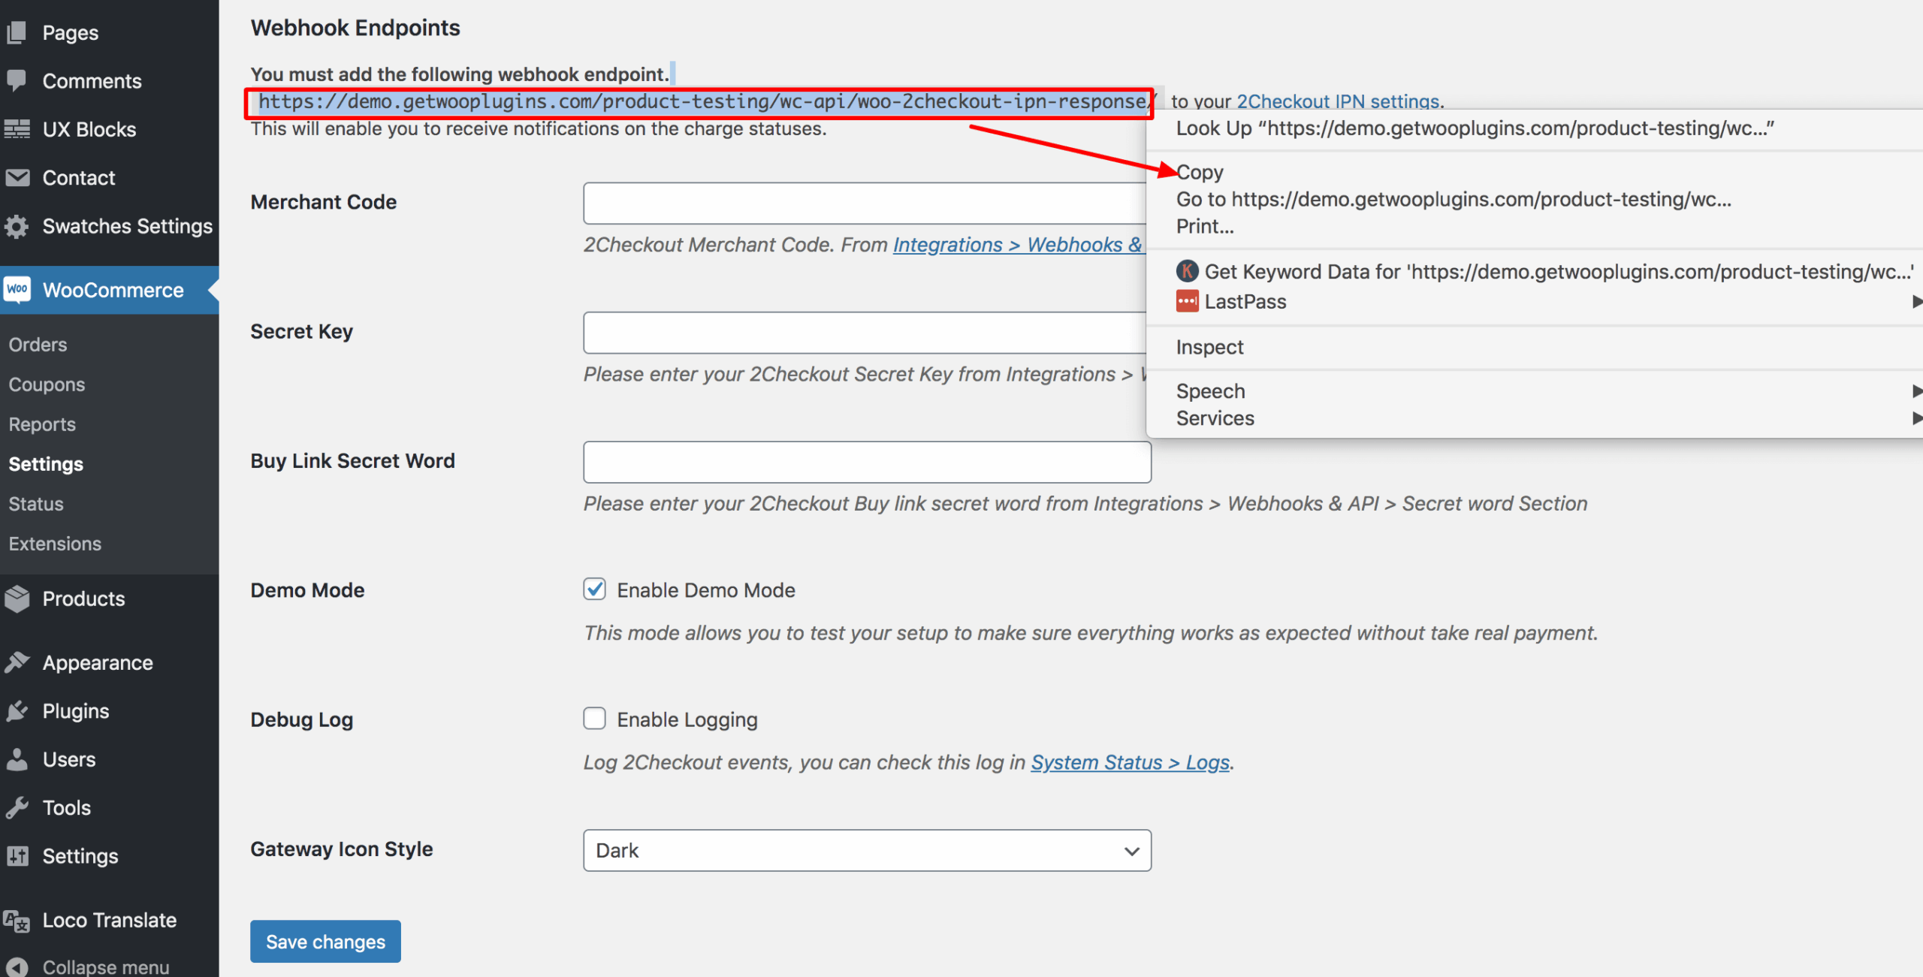Screen dimensions: 1923x977
Task: Click the Comments speech bubble icon
Action: [18, 80]
